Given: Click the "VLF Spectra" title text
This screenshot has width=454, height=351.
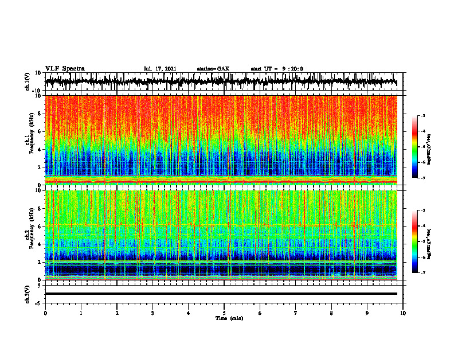Looking at the screenshot, I should tap(65, 69).
